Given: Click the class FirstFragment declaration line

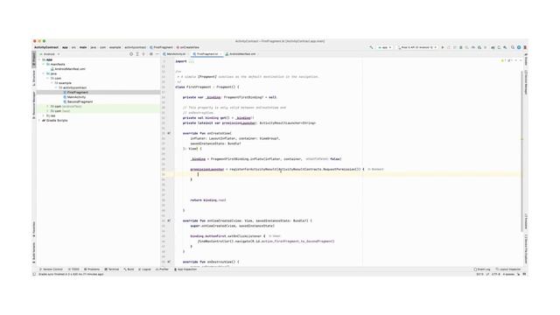Looking at the screenshot, I should (x=206, y=87).
